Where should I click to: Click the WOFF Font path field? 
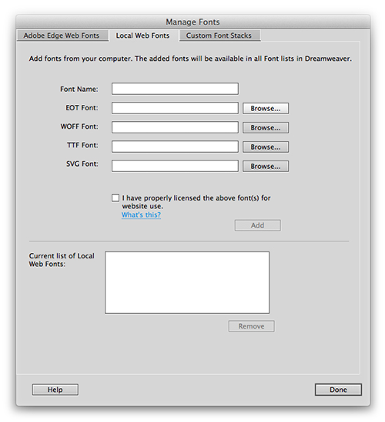pyautogui.click(x=175, y=127)
